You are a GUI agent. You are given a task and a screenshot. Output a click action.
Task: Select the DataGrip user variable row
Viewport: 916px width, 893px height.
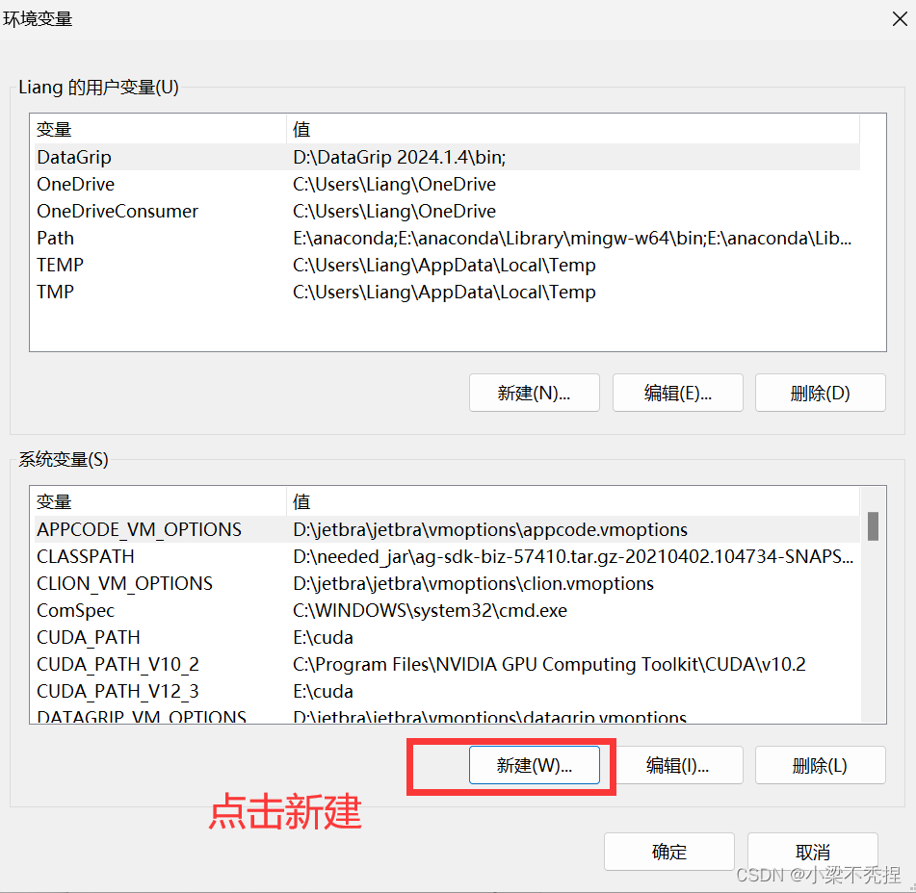[x=447, y=157]
